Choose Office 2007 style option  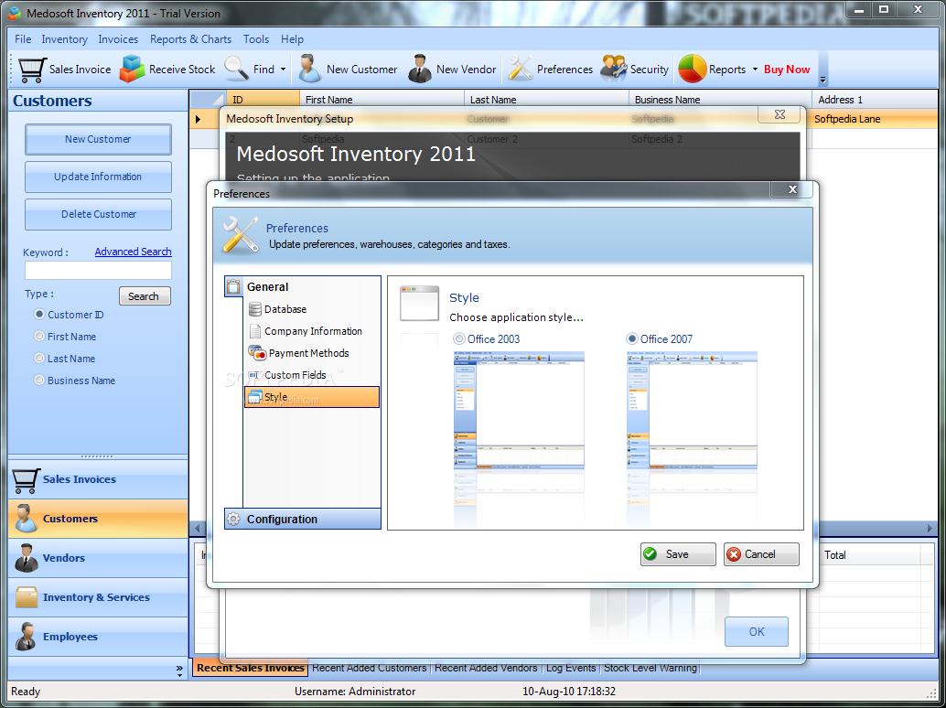[x=631, y=339]
